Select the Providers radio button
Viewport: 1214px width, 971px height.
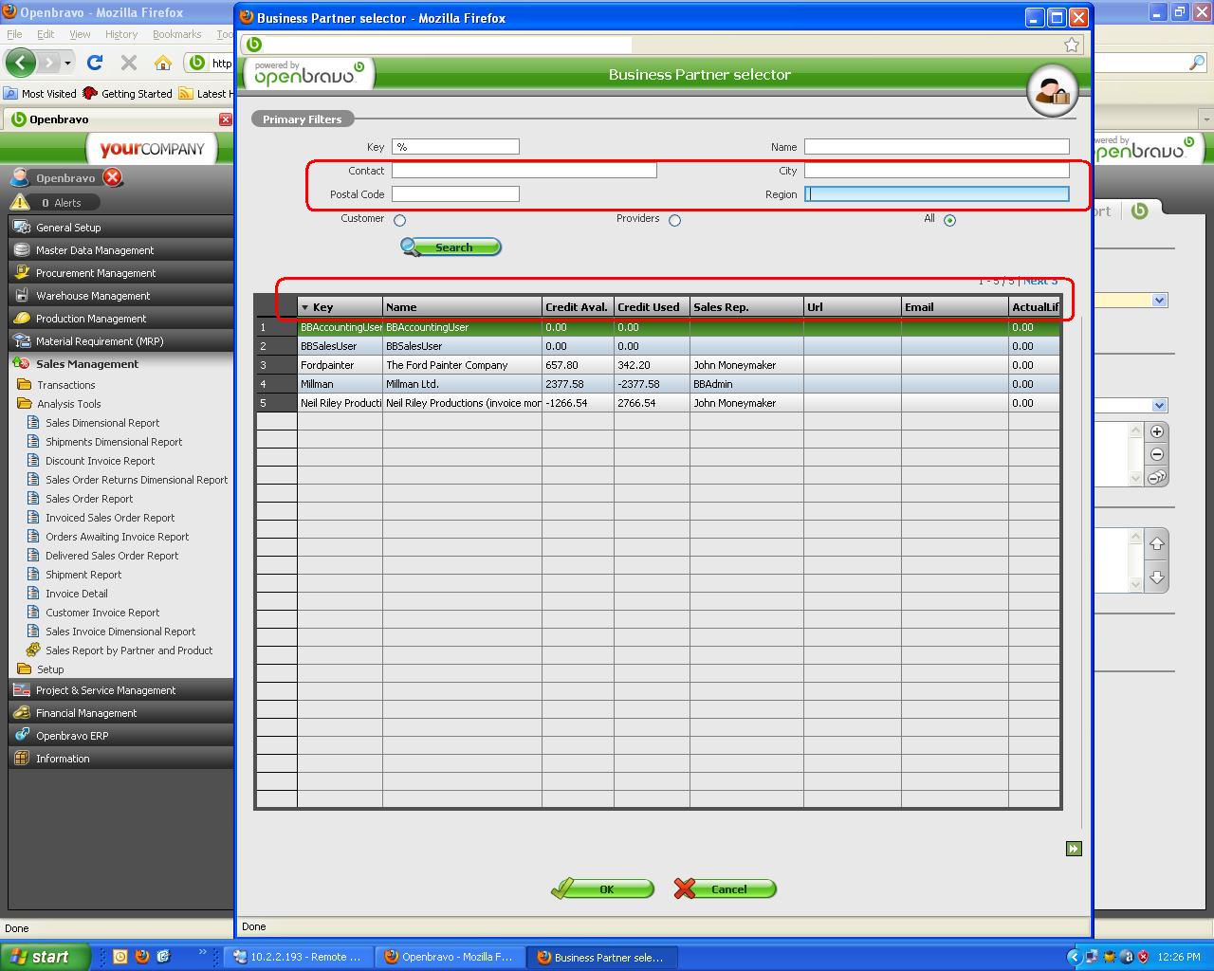pyautogui.click(x=674, y=220)
